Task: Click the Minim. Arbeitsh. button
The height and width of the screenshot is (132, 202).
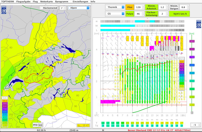Action: [151, 7]
